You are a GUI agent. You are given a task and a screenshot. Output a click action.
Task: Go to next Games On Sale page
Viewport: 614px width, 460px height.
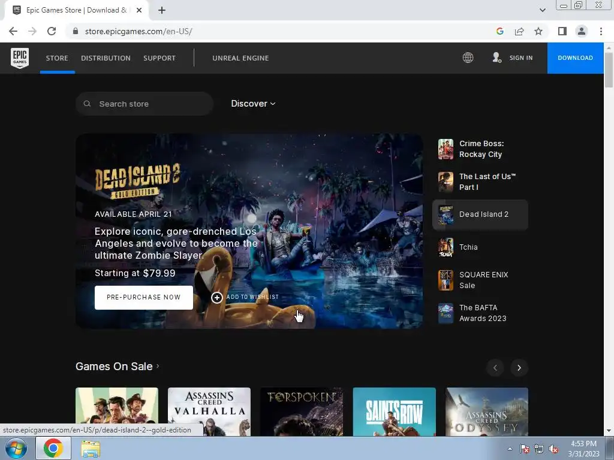click(519, 368)
